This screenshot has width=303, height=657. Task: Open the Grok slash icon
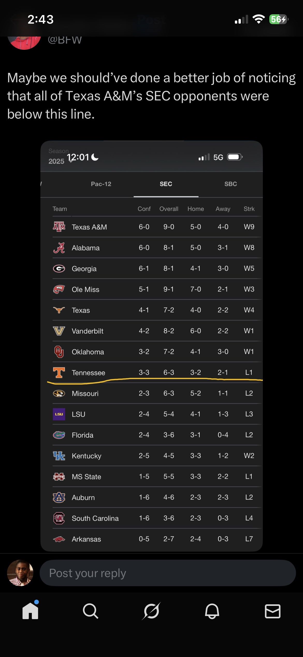click(151, 611)
